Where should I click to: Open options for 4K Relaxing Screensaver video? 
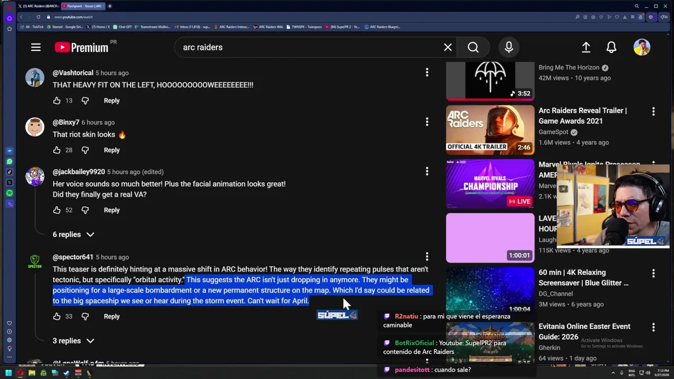[x=653, y=273]
